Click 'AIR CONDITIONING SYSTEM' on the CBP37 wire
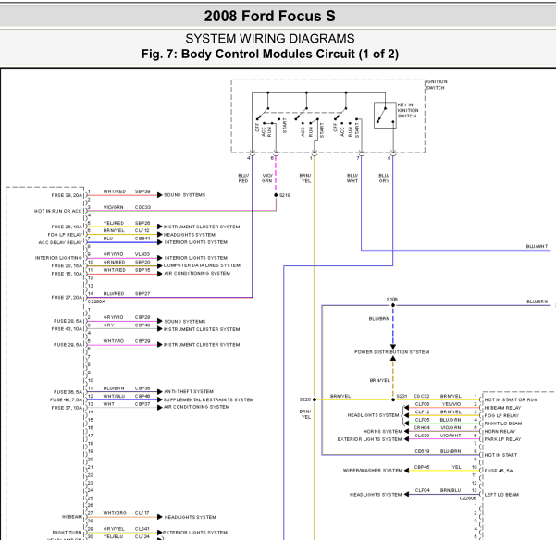The height and width of the screenshot is (540, 556). 197,407
